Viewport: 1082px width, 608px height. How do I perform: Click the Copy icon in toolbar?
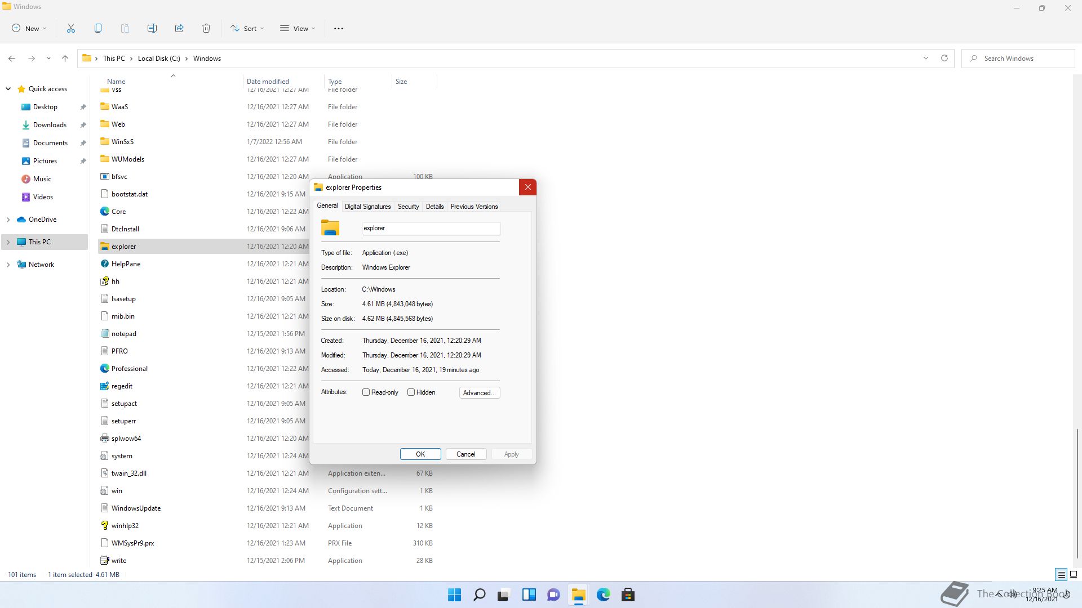click(x=98, y=28)
